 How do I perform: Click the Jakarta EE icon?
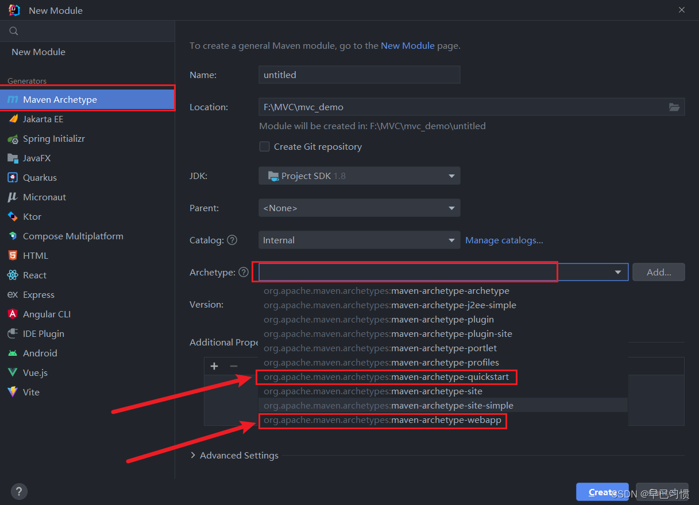tap(13, 119)
